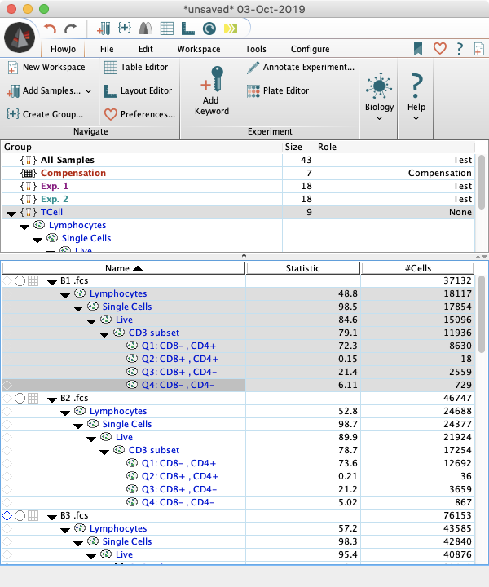
Task: Click the redo arrow icon
Action: (70, 29)
